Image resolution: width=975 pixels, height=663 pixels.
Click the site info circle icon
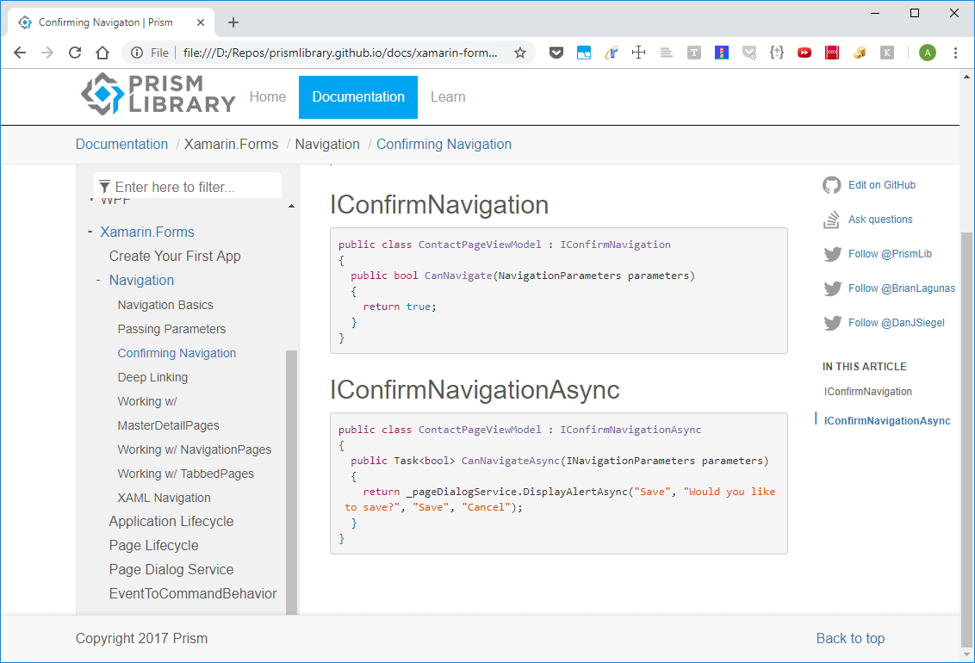137,53
